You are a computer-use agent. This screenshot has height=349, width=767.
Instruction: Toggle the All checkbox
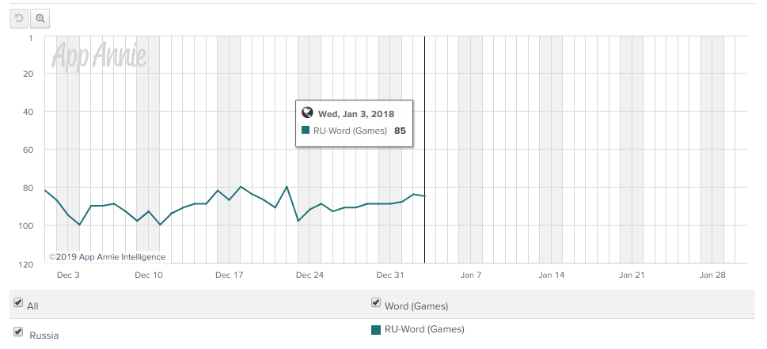click(x=18, y=303)
